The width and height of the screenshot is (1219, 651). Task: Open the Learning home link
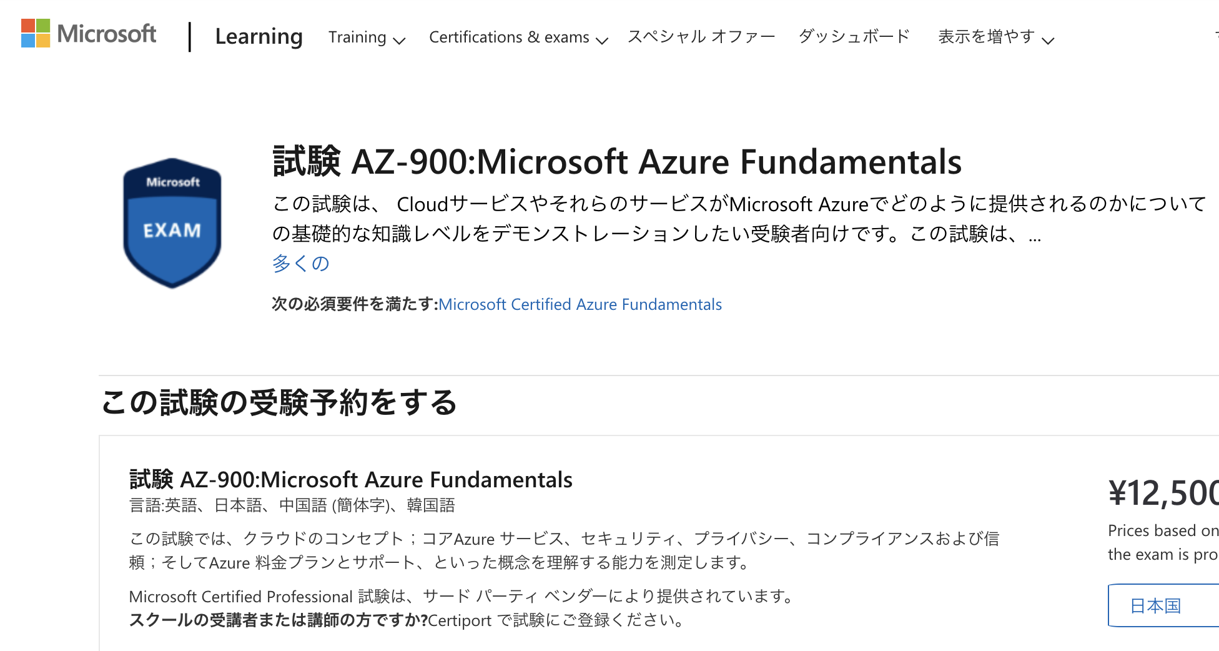[x=259, y=36]
